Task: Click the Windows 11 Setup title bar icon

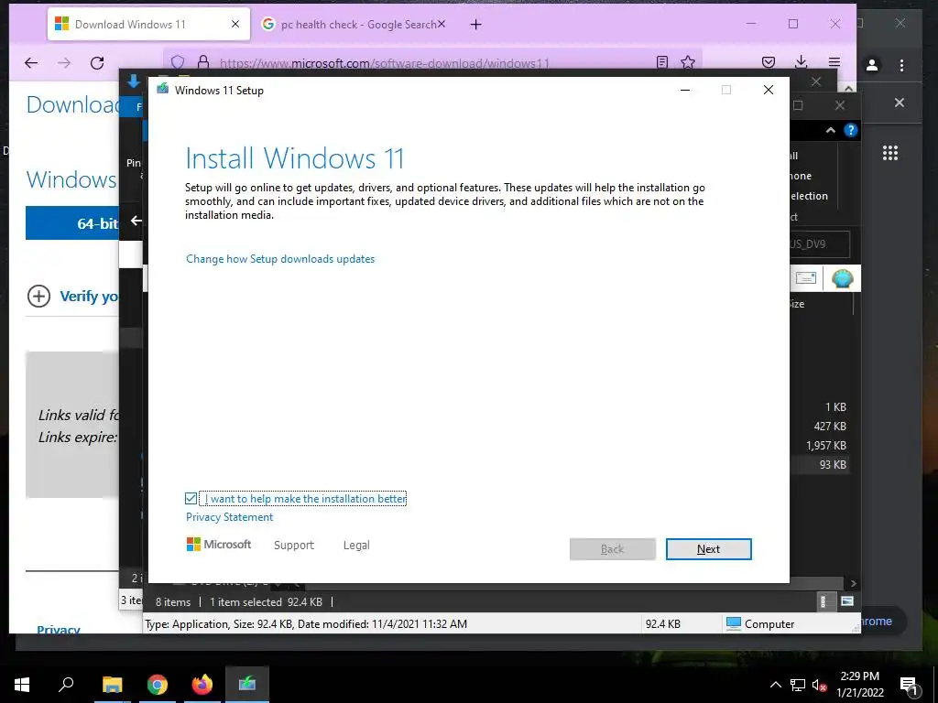Action: (163, 89)
